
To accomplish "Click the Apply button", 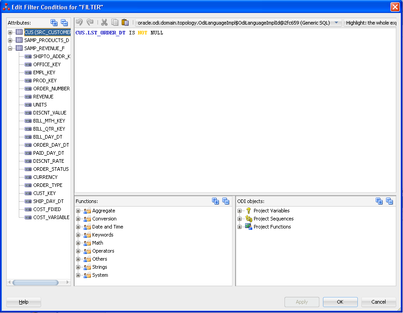I will [302, 302].
